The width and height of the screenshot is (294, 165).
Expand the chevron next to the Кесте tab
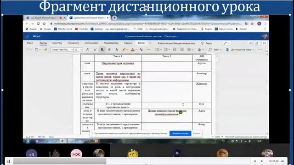click(x=150, y=43)
